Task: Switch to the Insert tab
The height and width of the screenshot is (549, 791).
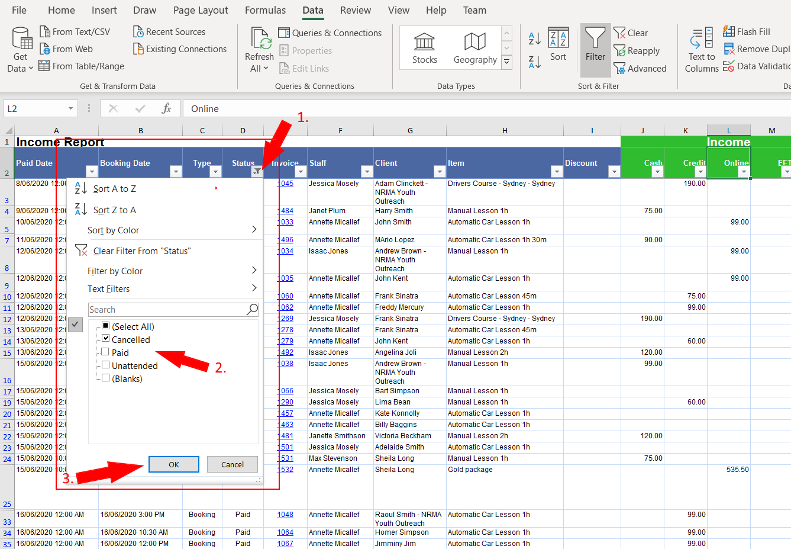Action: (104, 10)
